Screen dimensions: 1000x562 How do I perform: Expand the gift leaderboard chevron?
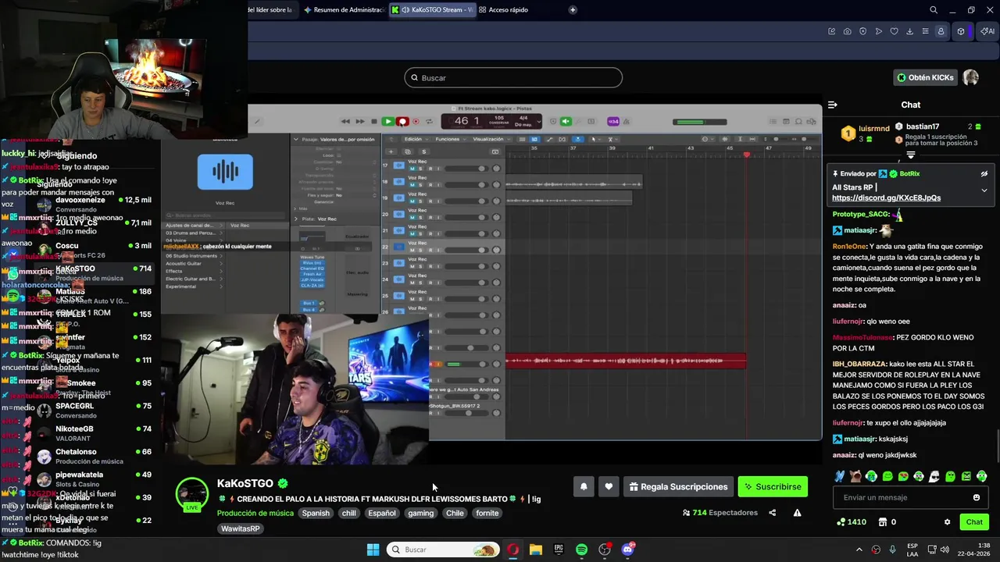coord(911,155)
